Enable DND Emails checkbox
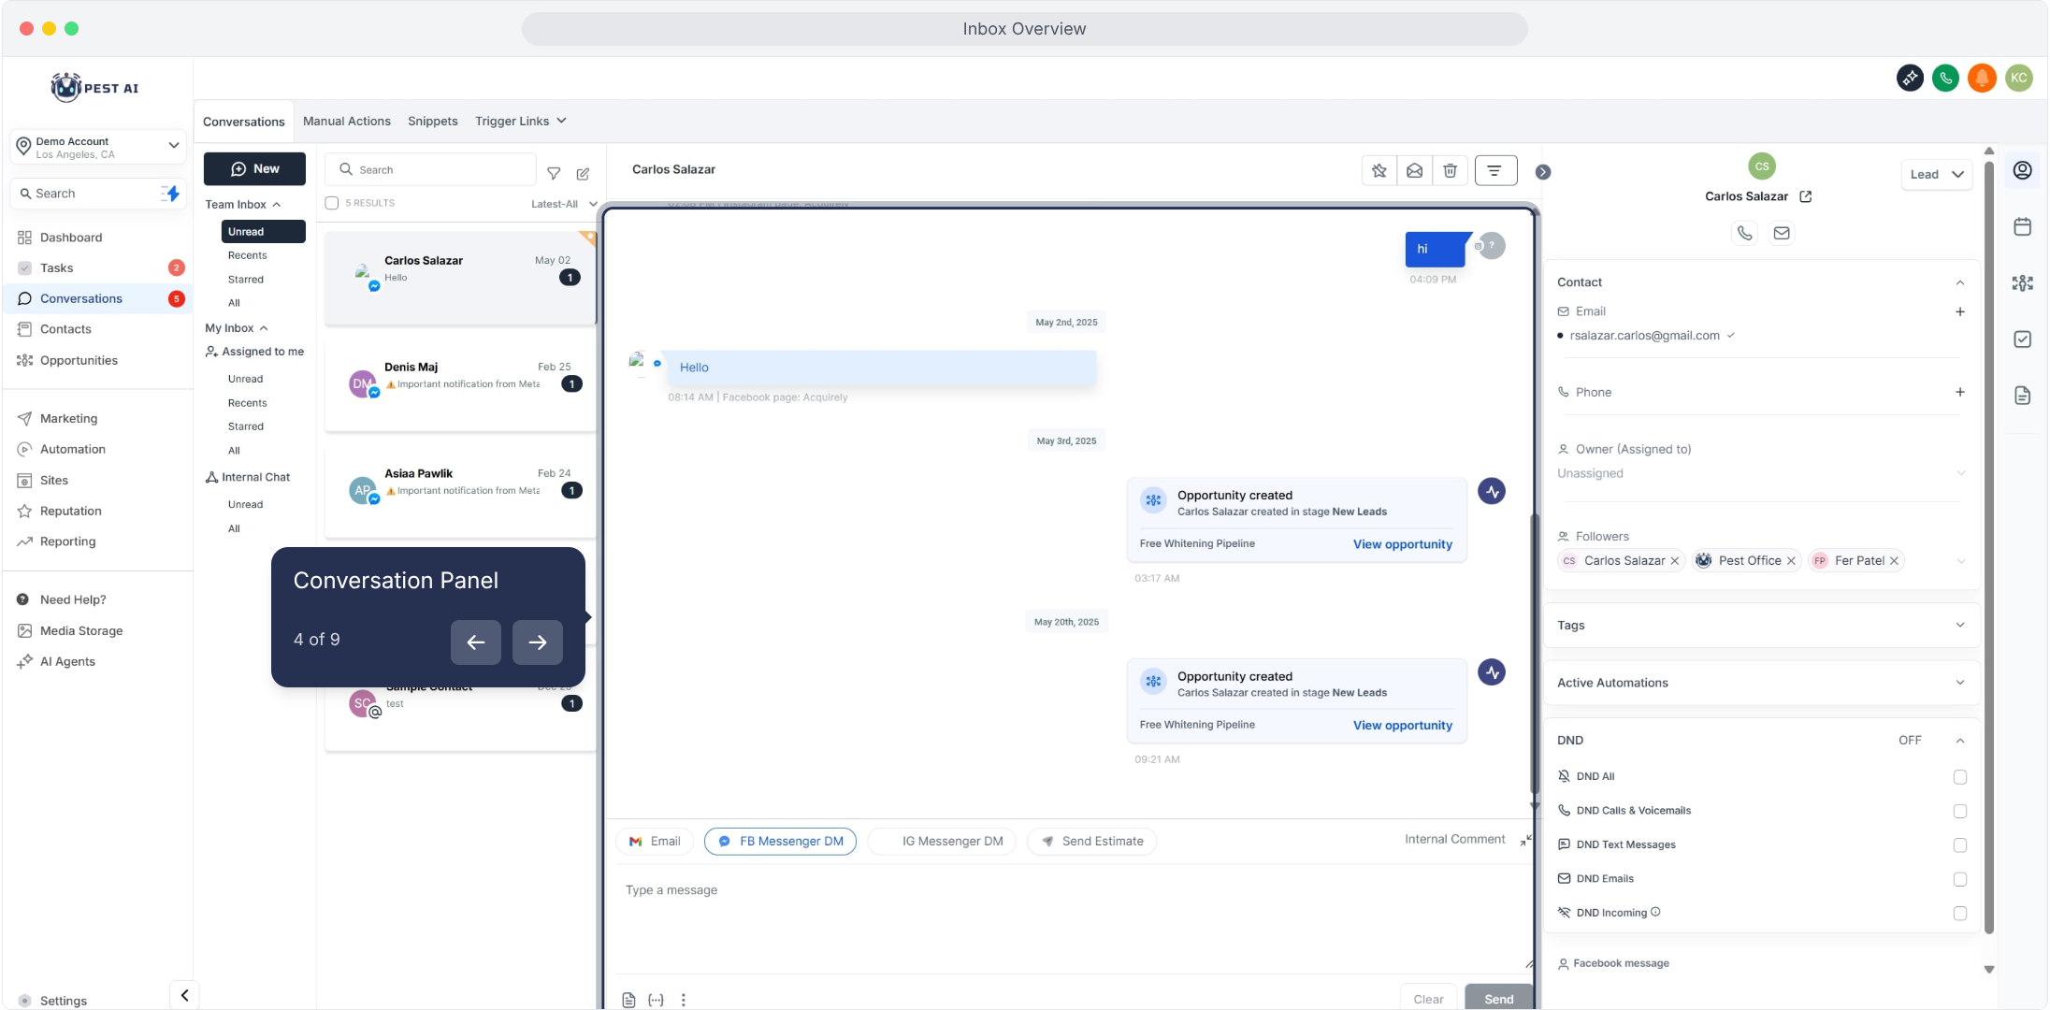Viewport: 2050px width, 1010px height. [x=1960, y=879]
